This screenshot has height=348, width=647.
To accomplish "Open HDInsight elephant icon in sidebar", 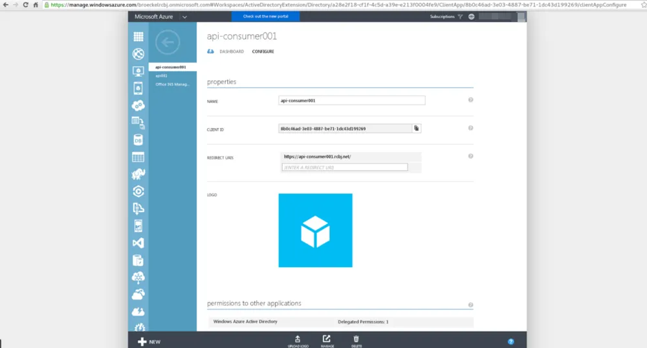I will tap(138, 174).
